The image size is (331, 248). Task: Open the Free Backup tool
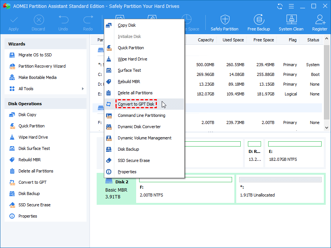coord(259,23)
